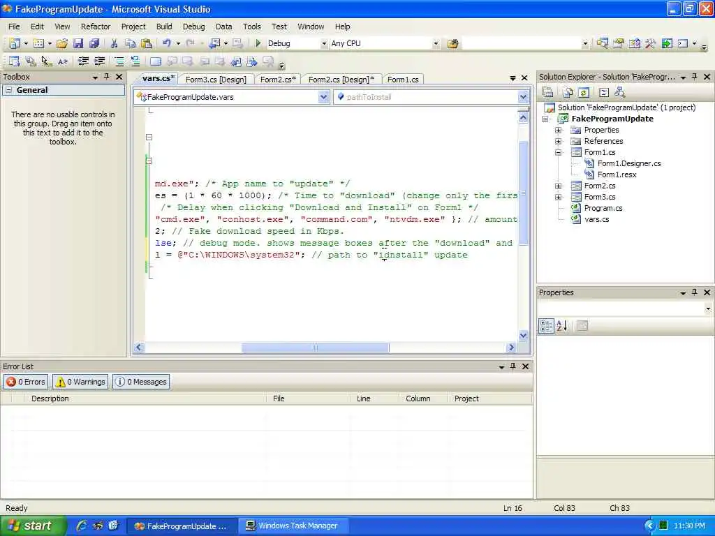Open the Debug menu

[x=194, y=27]
